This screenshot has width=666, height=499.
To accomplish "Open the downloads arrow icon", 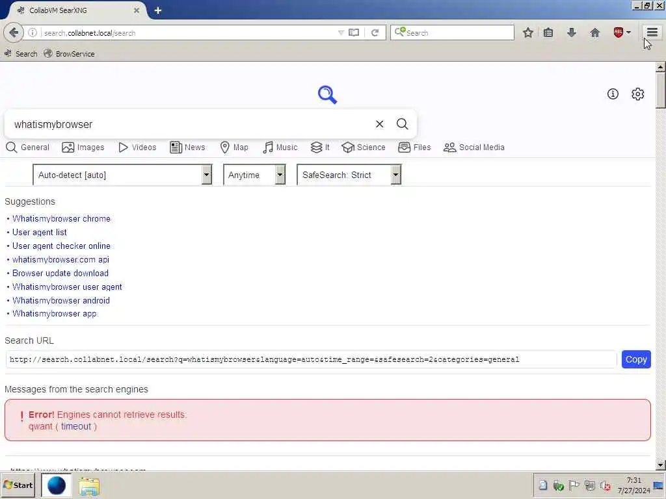I will [571, 32].
